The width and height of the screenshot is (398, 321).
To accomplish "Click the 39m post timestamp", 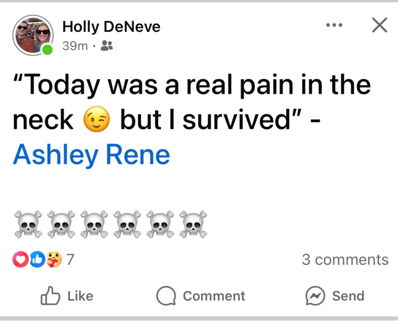I will [x=75, y=47].
